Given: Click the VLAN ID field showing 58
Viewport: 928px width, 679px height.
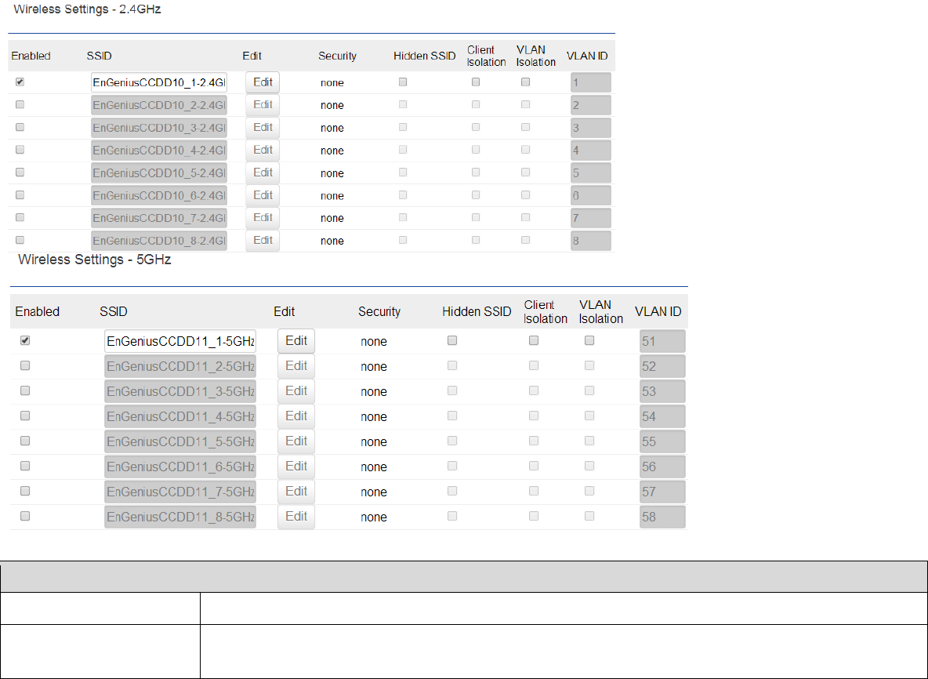Looking at the screenshot, I should pos(663,517).
